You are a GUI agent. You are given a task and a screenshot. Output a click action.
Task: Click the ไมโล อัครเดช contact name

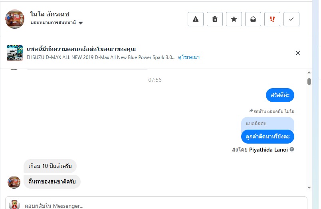(x=50, y=14)
